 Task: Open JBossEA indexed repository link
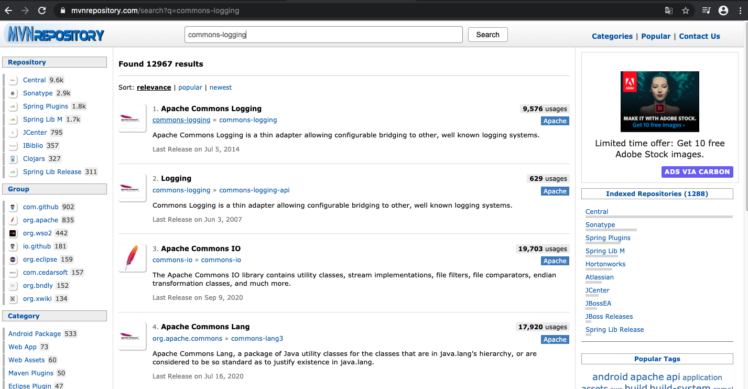[x=599, y=304]
